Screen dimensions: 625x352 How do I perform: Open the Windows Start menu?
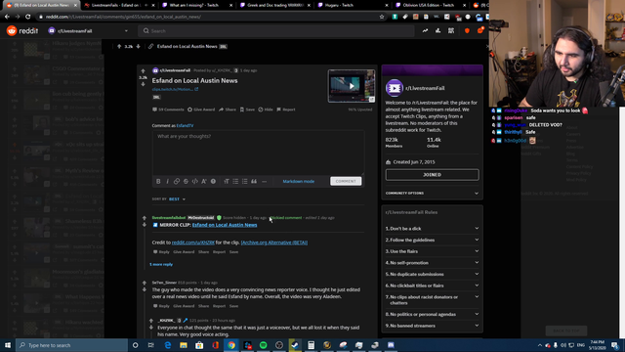(8, 345)
